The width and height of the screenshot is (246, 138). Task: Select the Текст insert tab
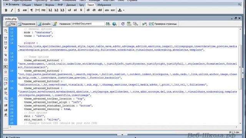[x=91, y=5]
